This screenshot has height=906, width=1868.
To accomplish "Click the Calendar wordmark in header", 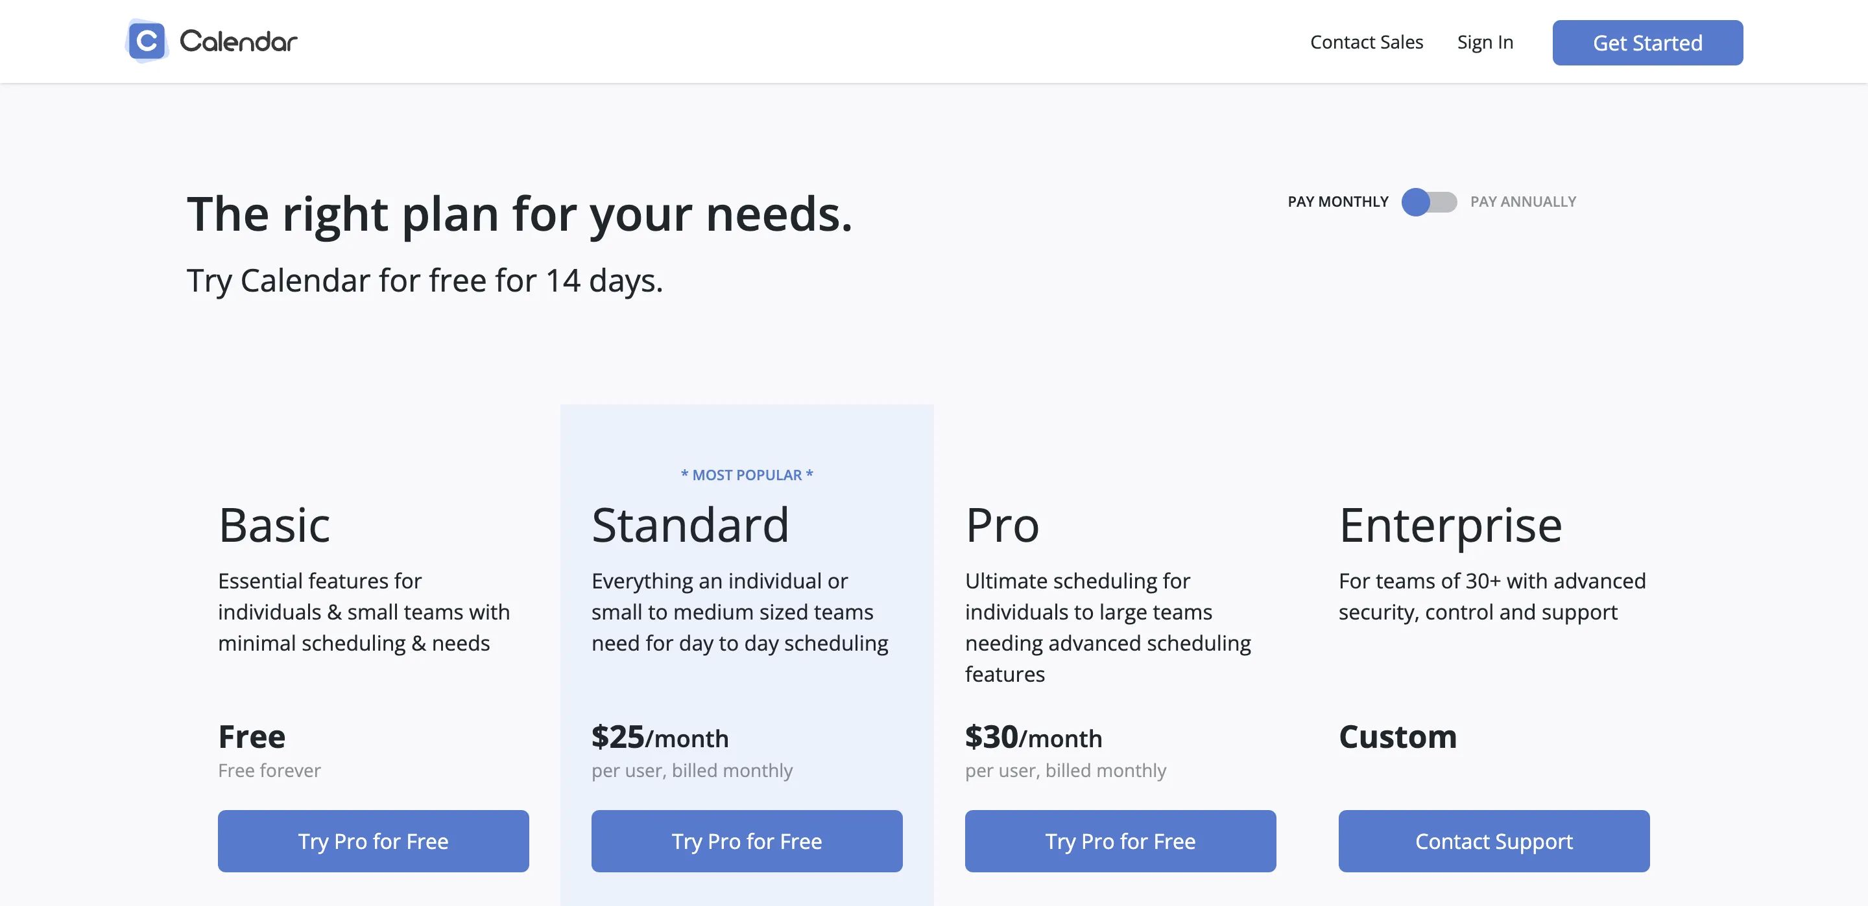I will [239, 41].
